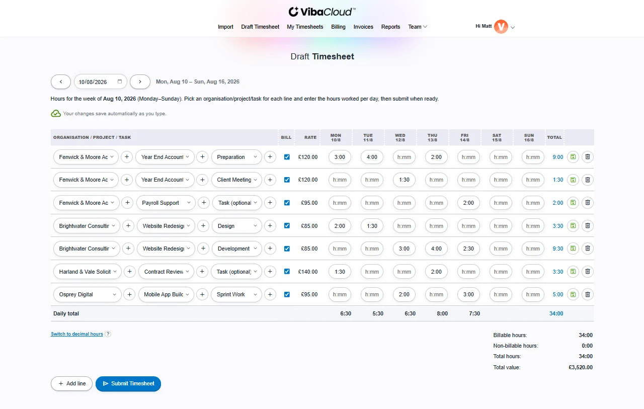Click the plus button after Contract Review project
The width and height of the screenshot is (644, 409).
tap(202, 271)
